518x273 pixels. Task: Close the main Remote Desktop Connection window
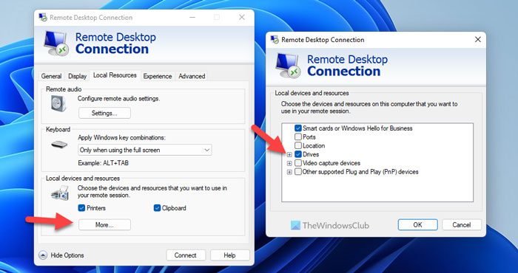click(242, 18)
